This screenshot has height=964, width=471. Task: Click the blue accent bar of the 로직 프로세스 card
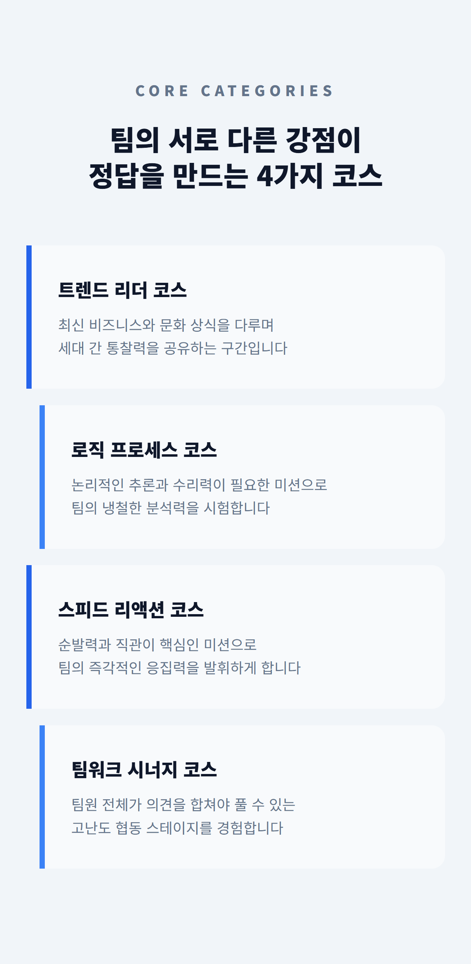(x=42, y=477)
